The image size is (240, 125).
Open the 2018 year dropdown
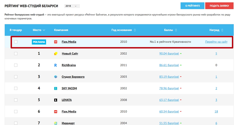point(72,6)
